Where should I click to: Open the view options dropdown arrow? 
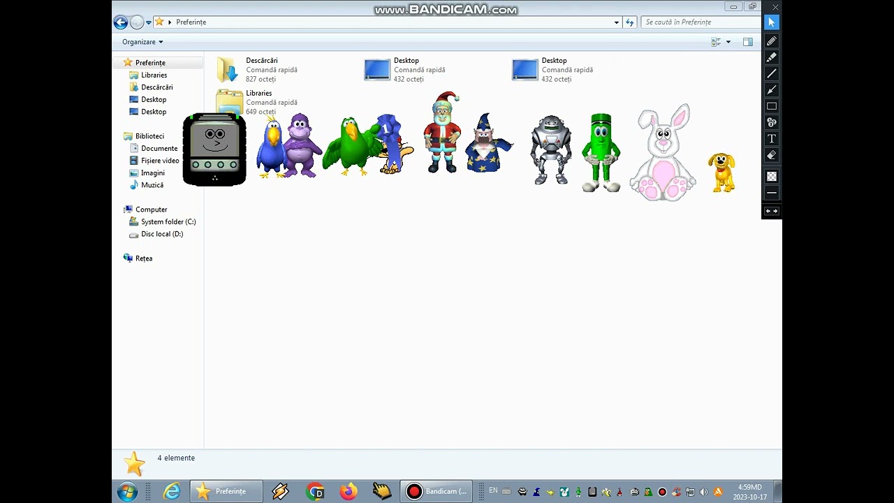click(728, 42)
